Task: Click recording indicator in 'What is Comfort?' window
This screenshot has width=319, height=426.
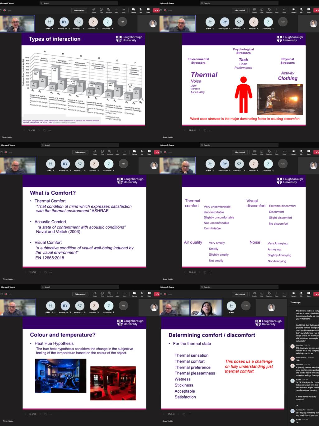Action: (x=6, y=152)
